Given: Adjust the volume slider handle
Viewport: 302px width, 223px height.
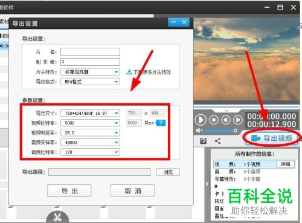Looking at the screenshot, I should [235, 131].
